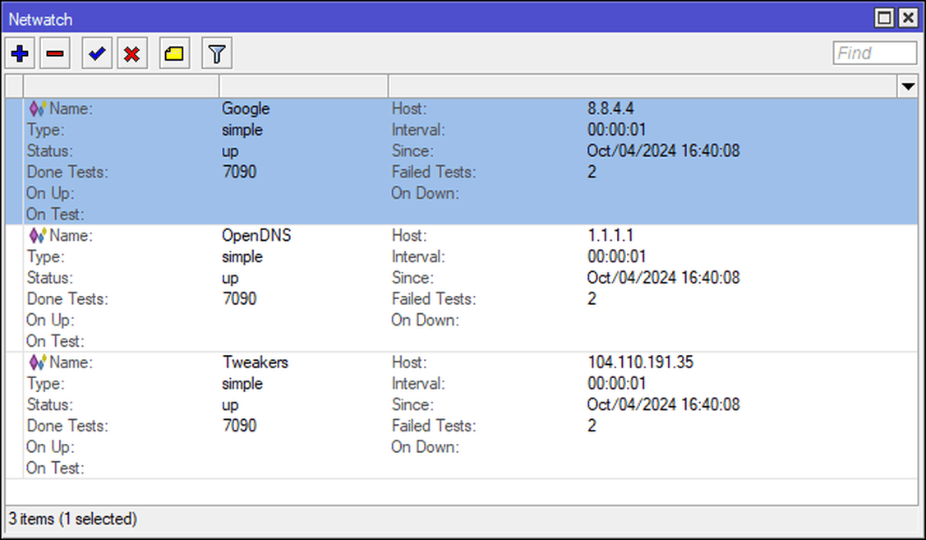Click Status value up for Tweakers
The width and height of the screenshot is (926, 540).
pos(230,405)
